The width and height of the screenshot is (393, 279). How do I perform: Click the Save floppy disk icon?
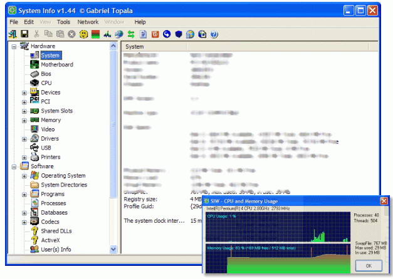pyautogui.click(x=24, y=34)
